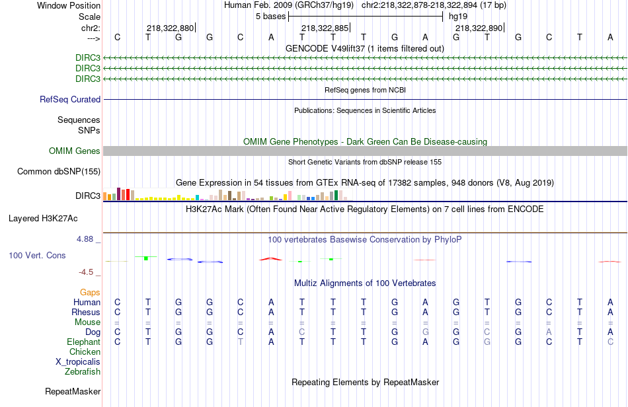This screenshot has width=628, height=407.
Task: Click the 100 Vert. Cons label
Action: pyautogui.click(x=37, y=255)
